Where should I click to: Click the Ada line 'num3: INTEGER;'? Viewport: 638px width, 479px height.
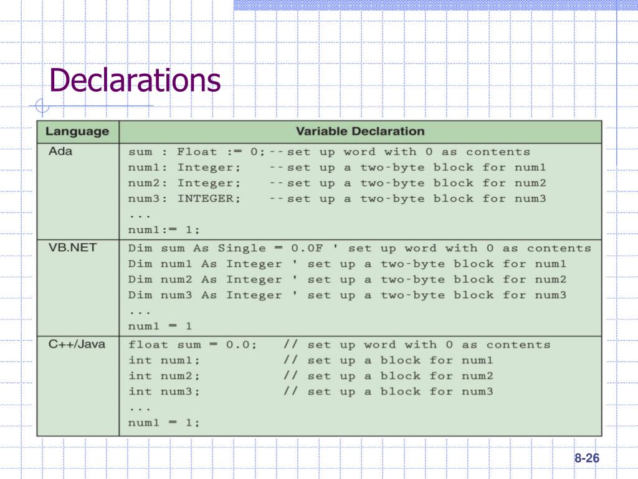tap(184, 199)
